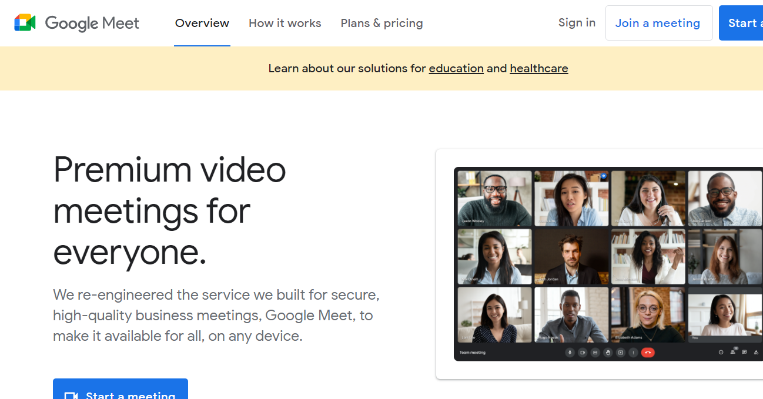This screenshot has width=763, height=399.
Task: Click the Start a meeting button below text
Action: (x=121, y=389)
